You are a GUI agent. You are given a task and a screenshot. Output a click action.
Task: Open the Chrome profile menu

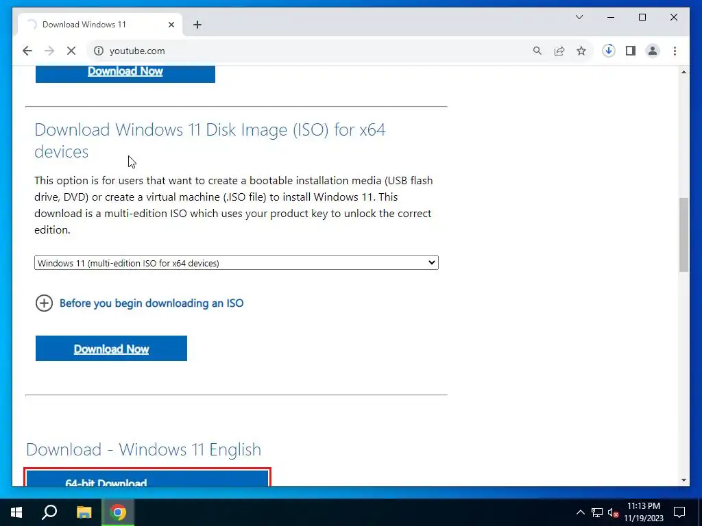pyautogui.click(x=653, y=51)
